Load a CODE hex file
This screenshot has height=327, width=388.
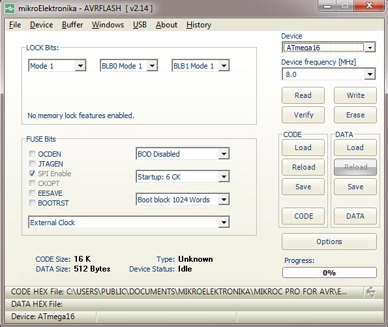[303, 148]
